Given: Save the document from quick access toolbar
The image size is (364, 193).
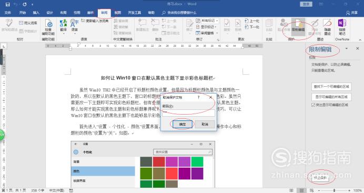Looking at the screenshot, I should [x=7, y=4].
